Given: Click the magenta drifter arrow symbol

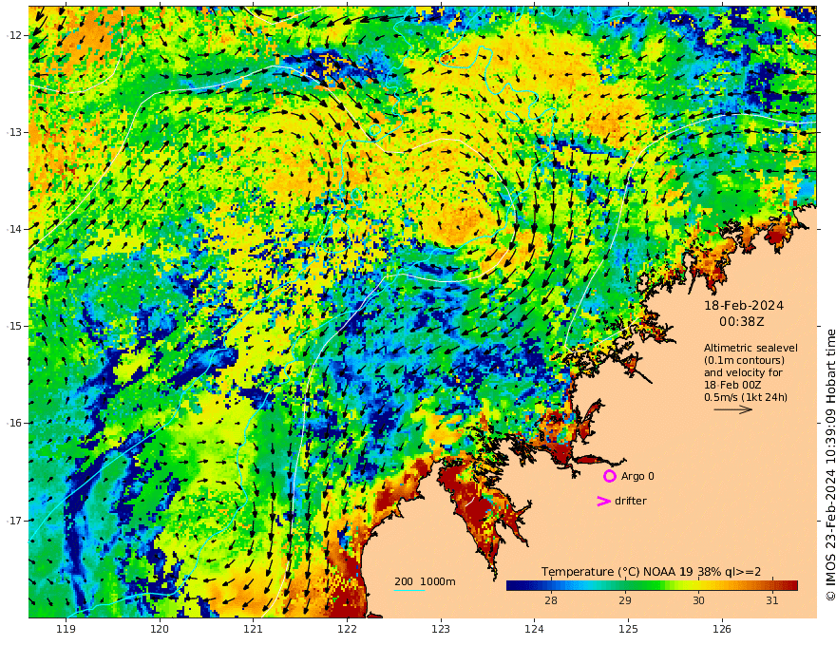Looking at the screenshot, I should tap(603, 501).
